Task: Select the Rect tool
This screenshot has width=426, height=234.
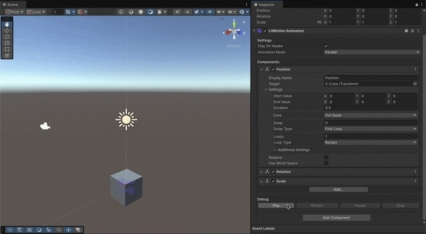Action: (7, 49)
